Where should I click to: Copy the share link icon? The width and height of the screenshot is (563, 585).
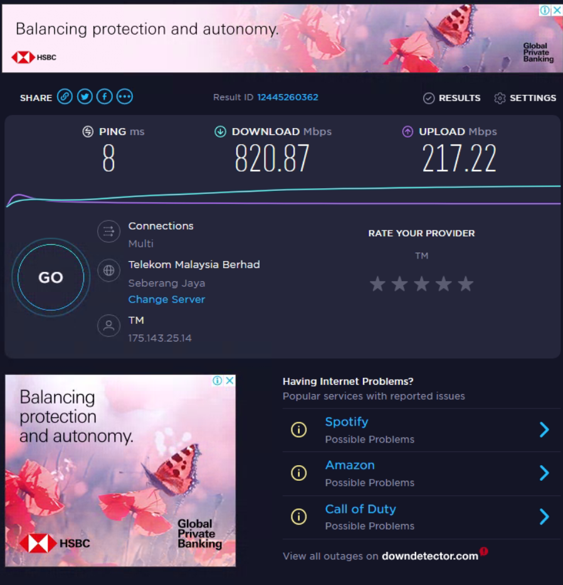[x=65, y=97]
